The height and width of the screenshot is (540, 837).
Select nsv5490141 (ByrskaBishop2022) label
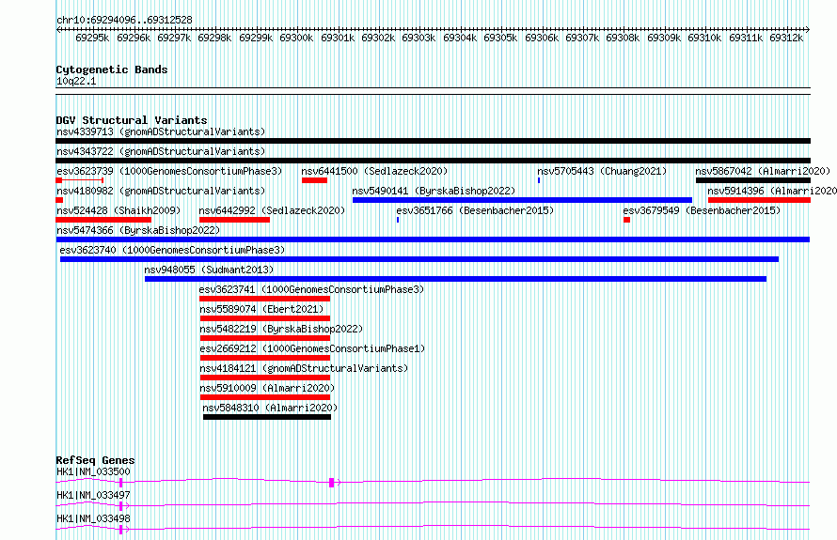[434, 191]
